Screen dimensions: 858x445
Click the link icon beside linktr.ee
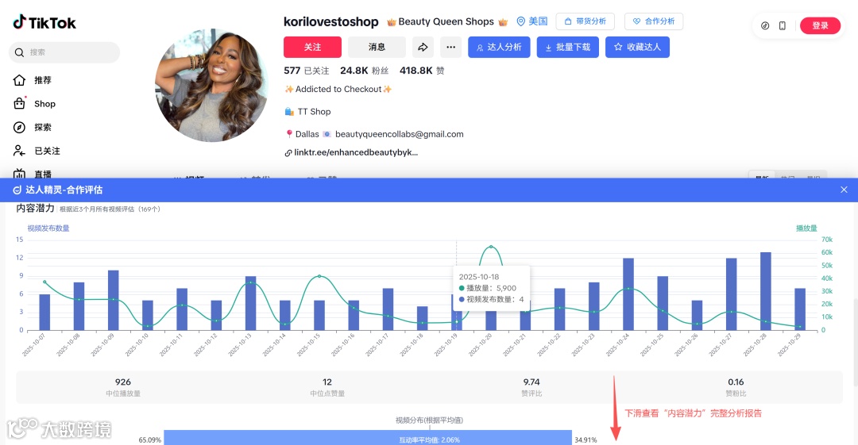[288, 153]
